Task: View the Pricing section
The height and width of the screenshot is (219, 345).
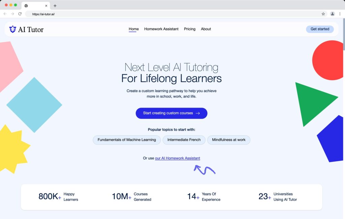Action: pos(189,29)
